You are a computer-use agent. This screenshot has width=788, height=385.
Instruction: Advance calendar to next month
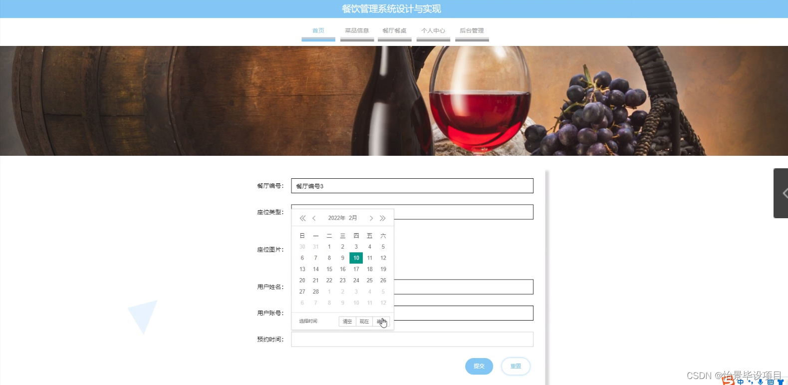point(371,218)
